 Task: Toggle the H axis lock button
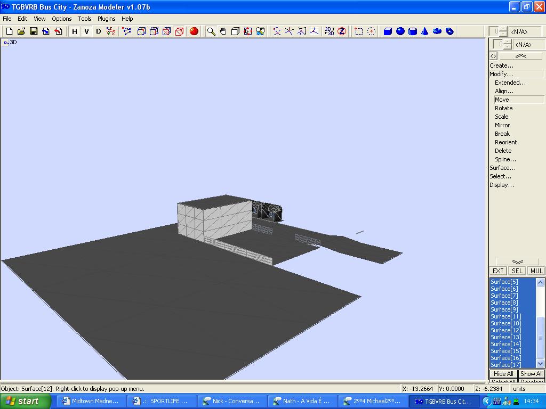tap(75, 31)
